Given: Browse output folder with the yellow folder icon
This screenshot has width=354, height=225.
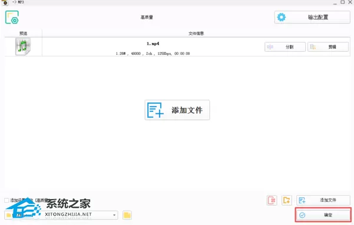Looking at the screenshot, I should (127, 215).
